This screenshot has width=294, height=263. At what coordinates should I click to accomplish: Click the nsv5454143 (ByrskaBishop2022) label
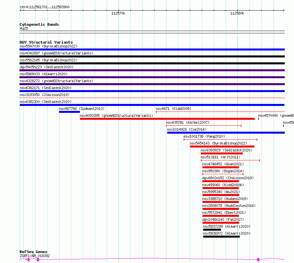coord(218,143)
